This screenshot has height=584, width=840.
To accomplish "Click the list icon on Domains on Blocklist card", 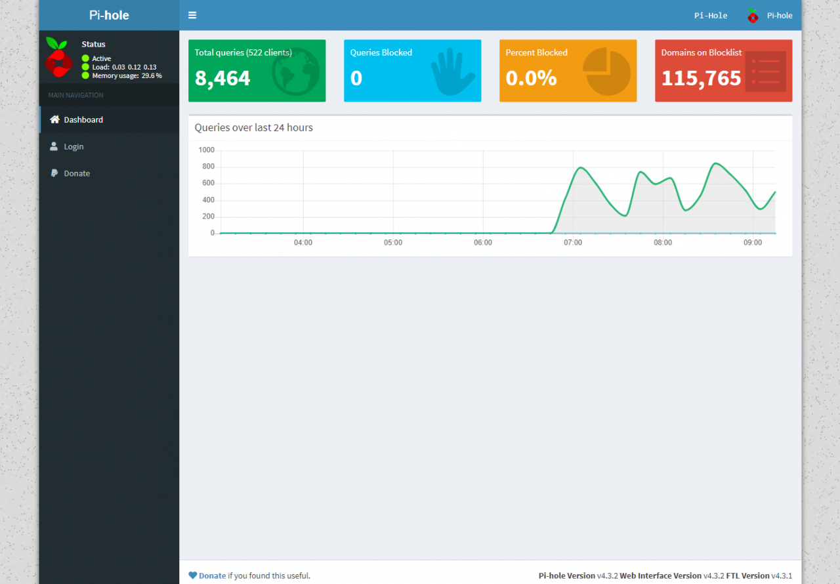I will coord(766,72).
